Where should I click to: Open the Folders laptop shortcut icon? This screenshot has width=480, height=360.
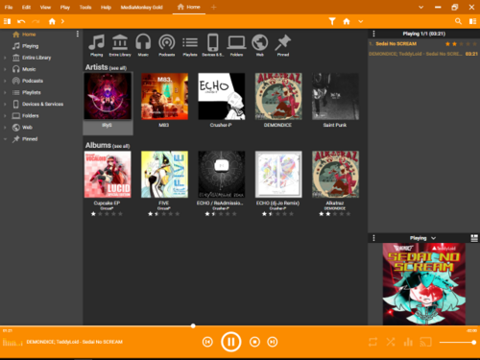[236, 42]
